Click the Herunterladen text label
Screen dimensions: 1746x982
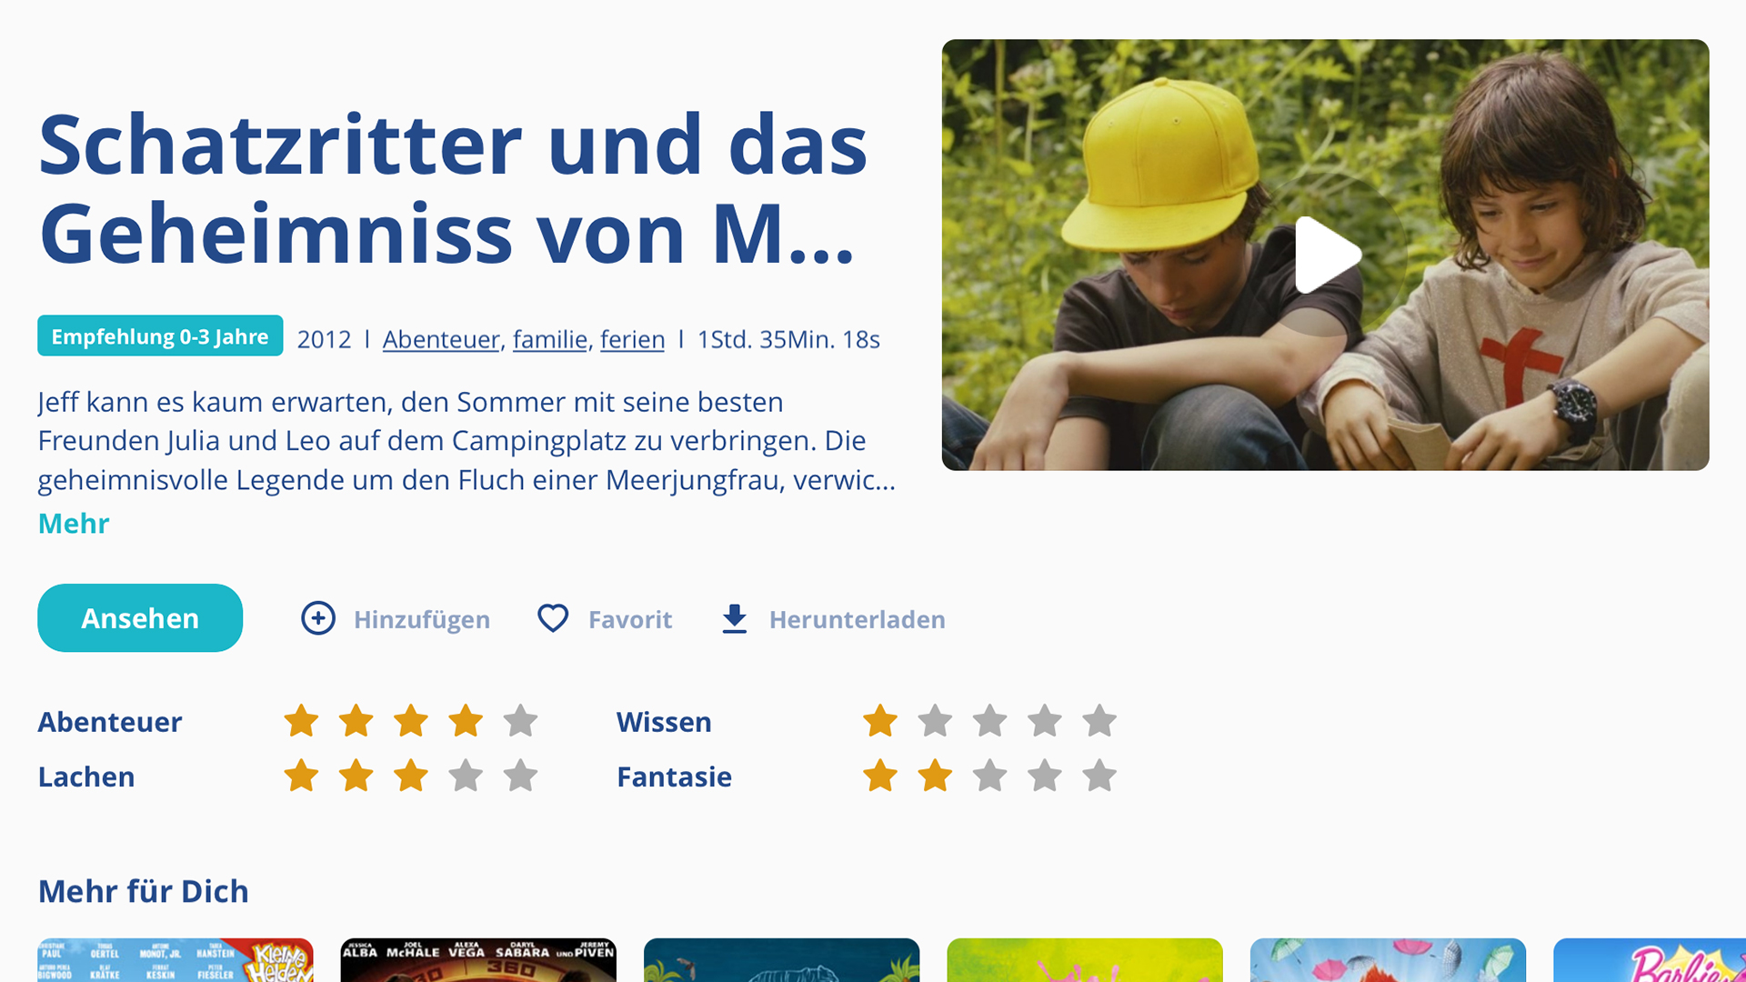[857, 619]
